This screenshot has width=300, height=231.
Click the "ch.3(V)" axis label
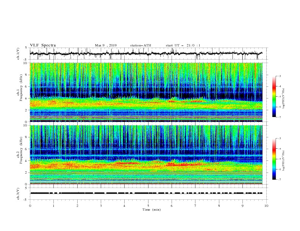click(18, 194)
